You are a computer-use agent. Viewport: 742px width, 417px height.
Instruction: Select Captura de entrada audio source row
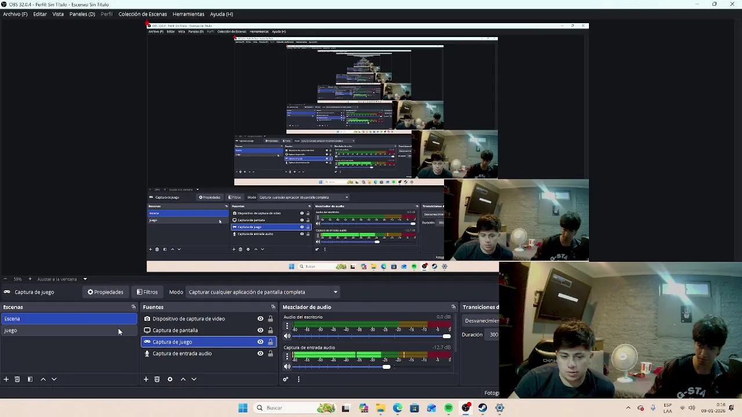click(209, 353)
